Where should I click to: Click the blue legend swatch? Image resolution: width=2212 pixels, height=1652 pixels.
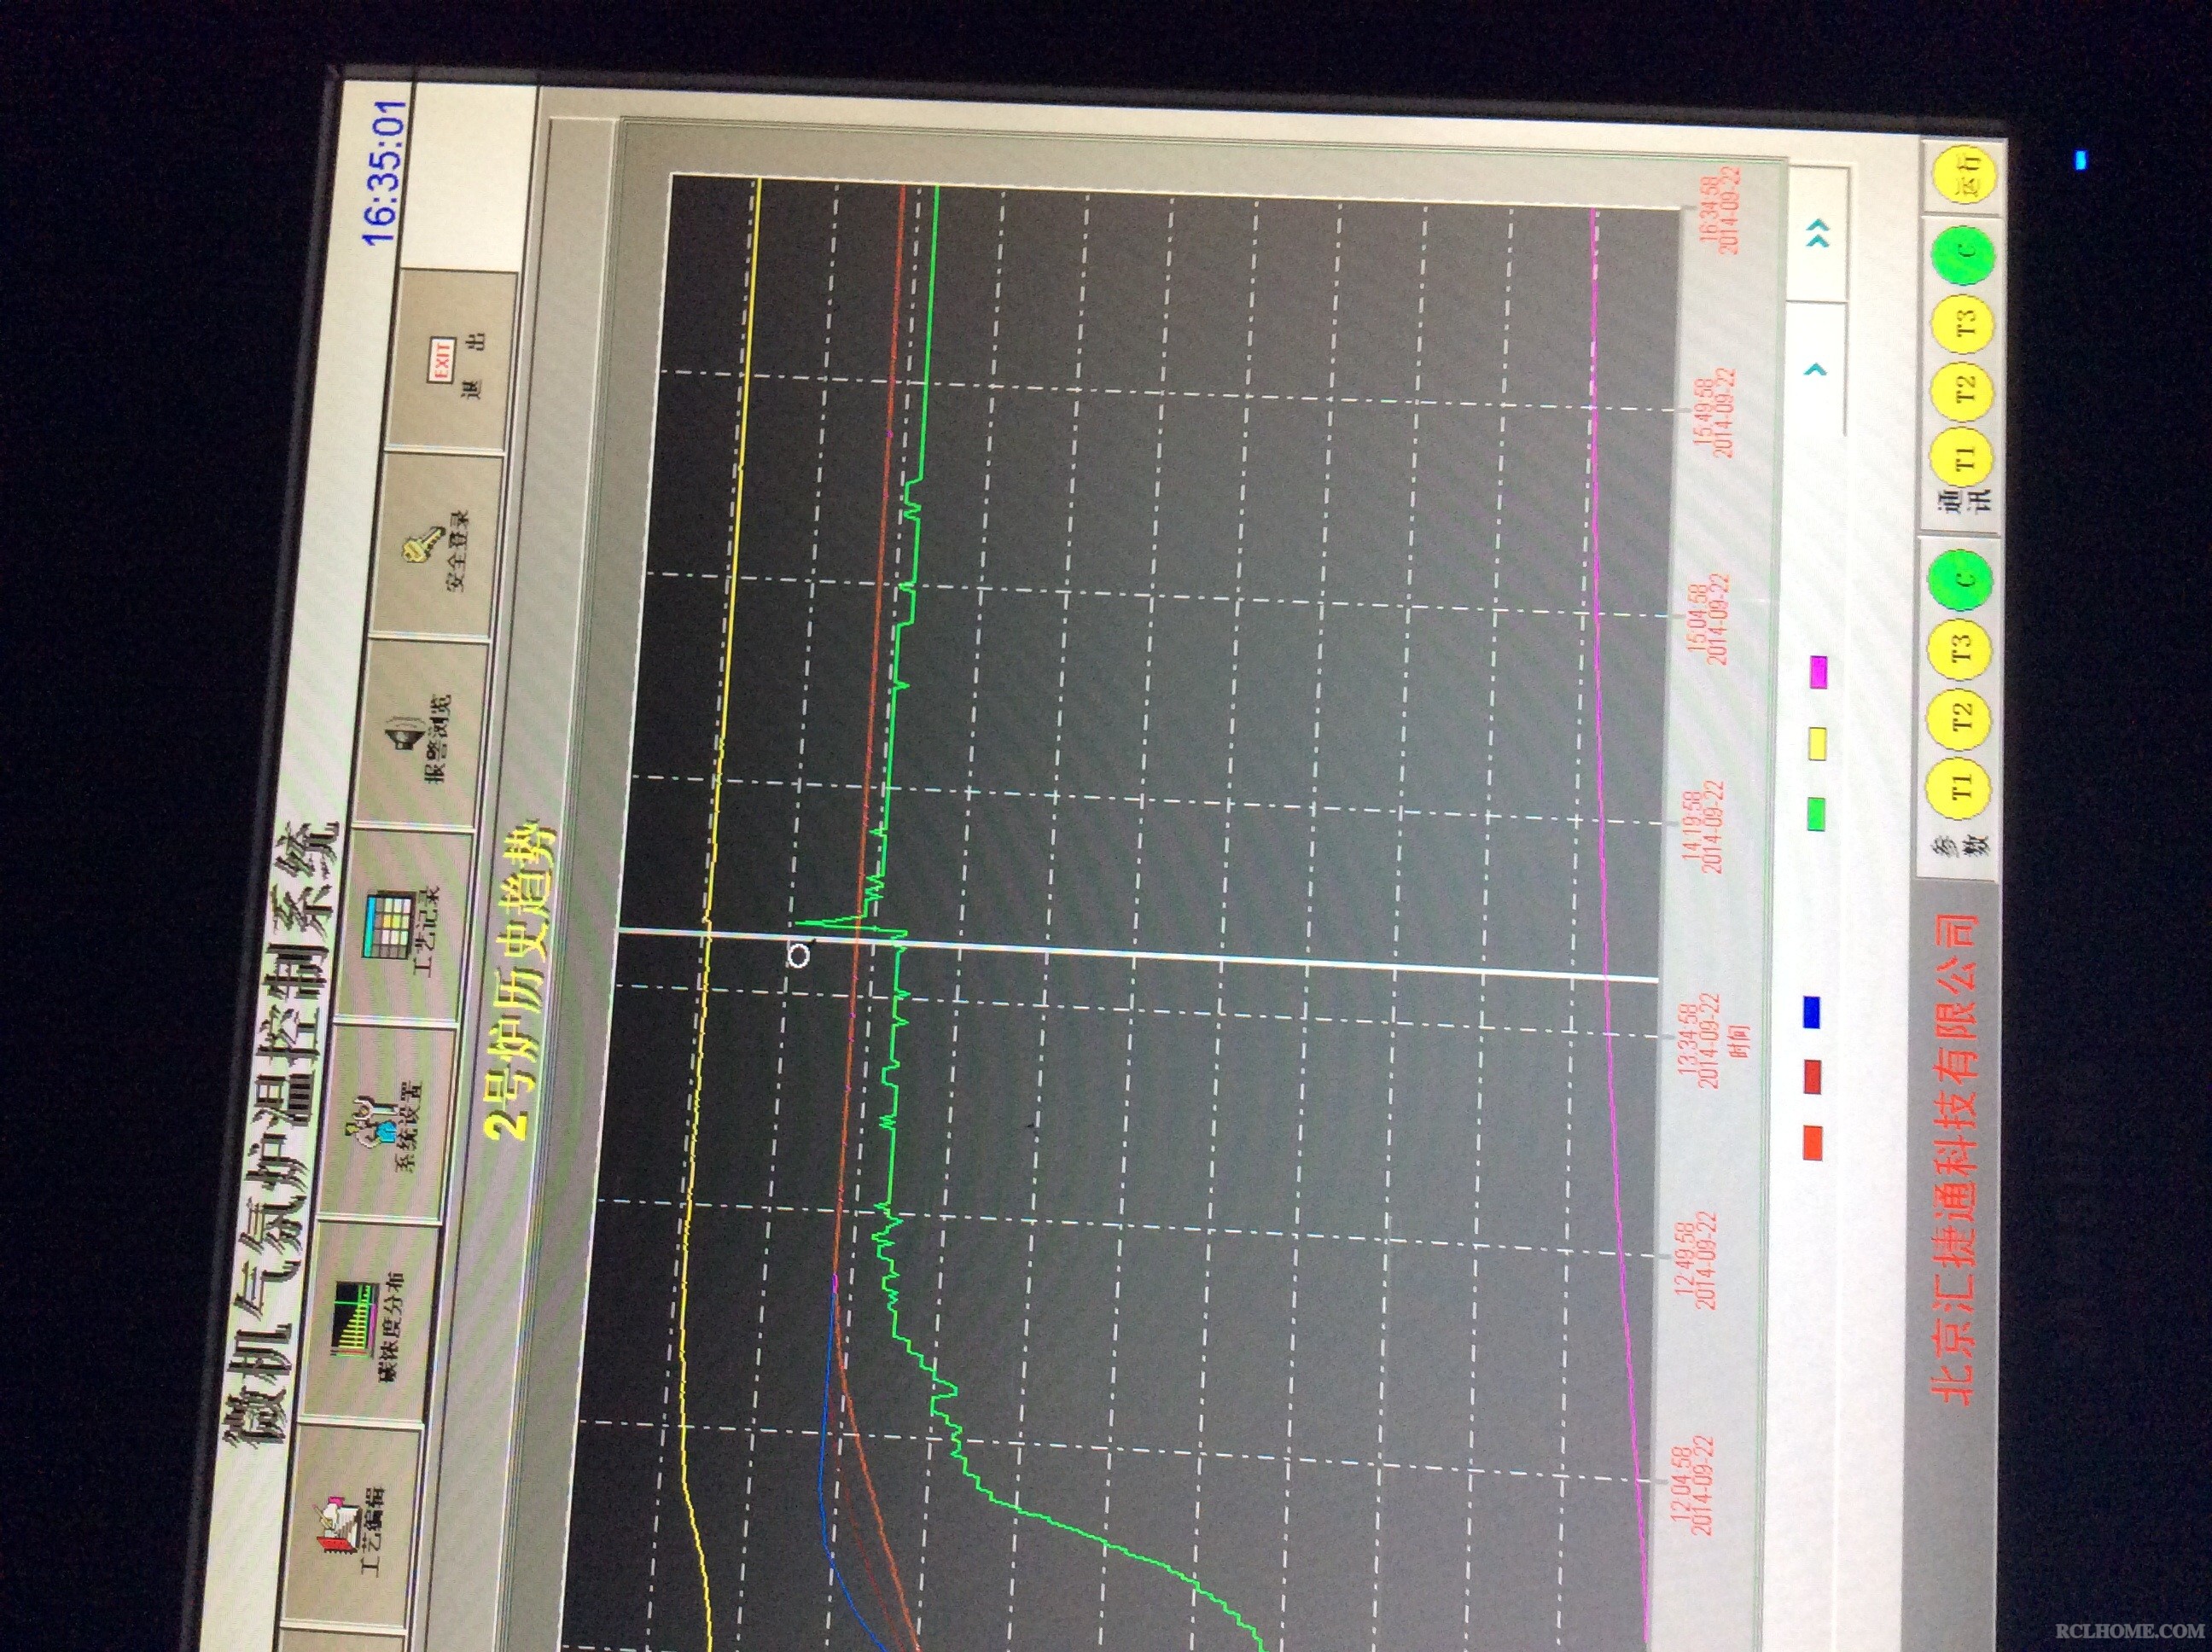click(x=1812, y=1012)
